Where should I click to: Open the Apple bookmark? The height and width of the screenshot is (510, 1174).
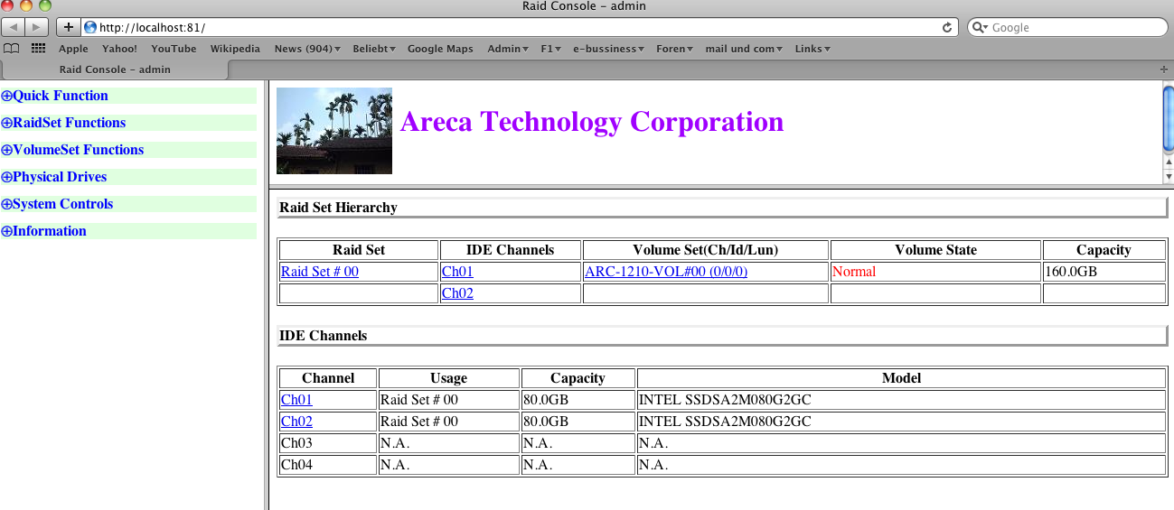(x=74, y=49)
